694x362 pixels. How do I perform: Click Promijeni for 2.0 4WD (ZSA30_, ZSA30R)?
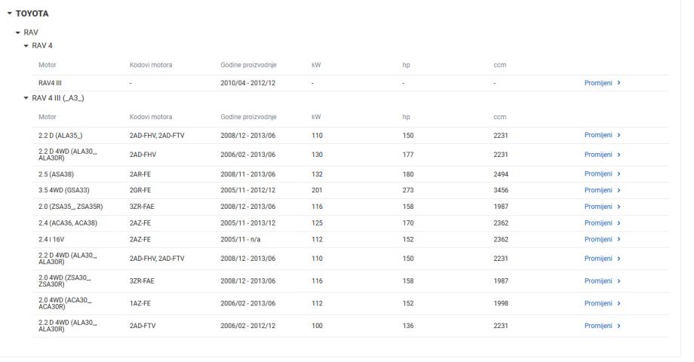tap(602, 281)
